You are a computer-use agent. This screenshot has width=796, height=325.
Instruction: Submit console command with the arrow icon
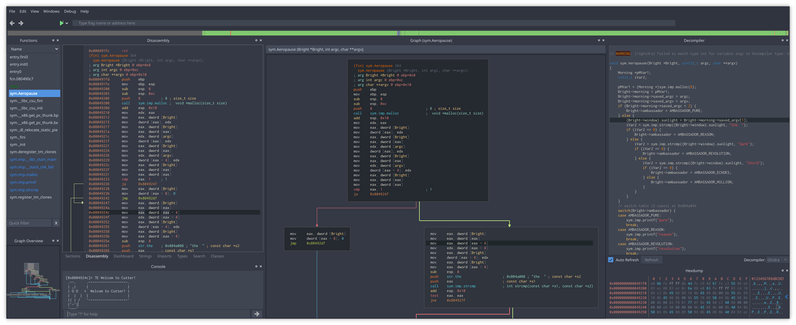point(257,314)
